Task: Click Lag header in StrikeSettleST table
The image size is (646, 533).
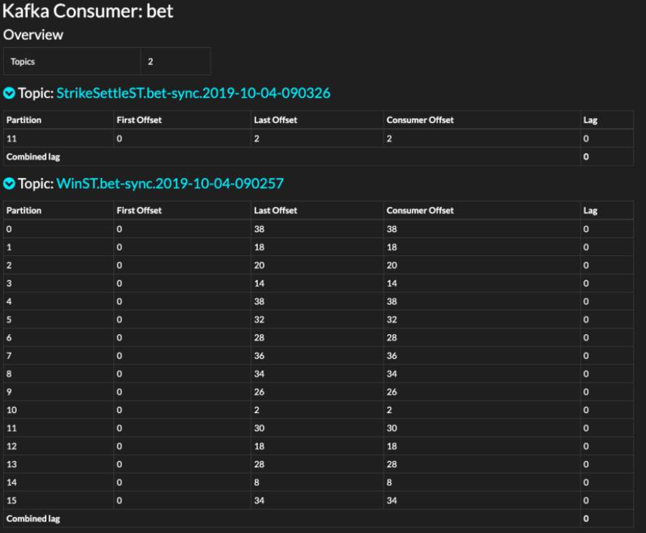Action: point(590,120)
